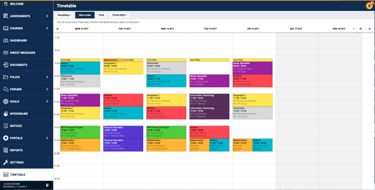Click the Print button
Screen dimensions: 375x190
[x=102, y=15]
